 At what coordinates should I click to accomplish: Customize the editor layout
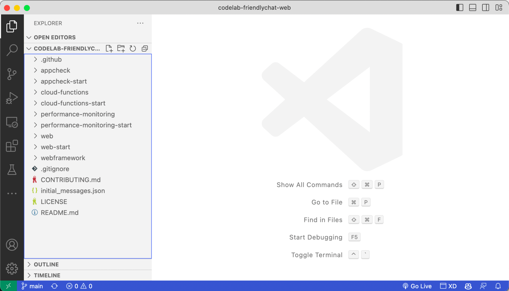coord(499,7)
